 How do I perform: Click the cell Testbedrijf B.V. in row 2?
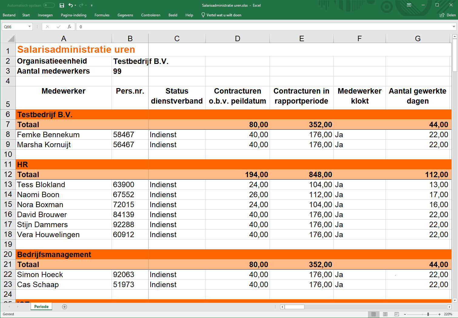[141, 61]
